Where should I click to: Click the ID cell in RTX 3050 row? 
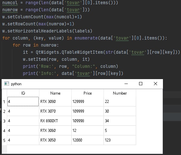[23, 140]
